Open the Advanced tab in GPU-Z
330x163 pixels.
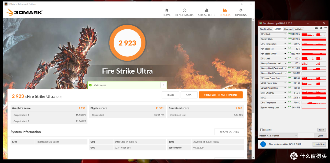click(x=288, y=29)
